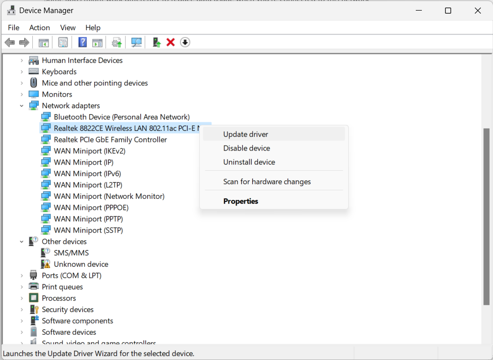Viewport: 493px width, 360px height.
Task: Click the vertical scrollbar thumb
Action: tap(486, 217)
